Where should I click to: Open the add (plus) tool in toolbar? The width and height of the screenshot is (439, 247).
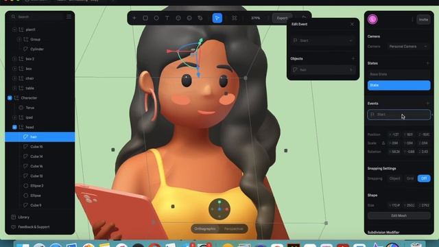click(134, 19)
